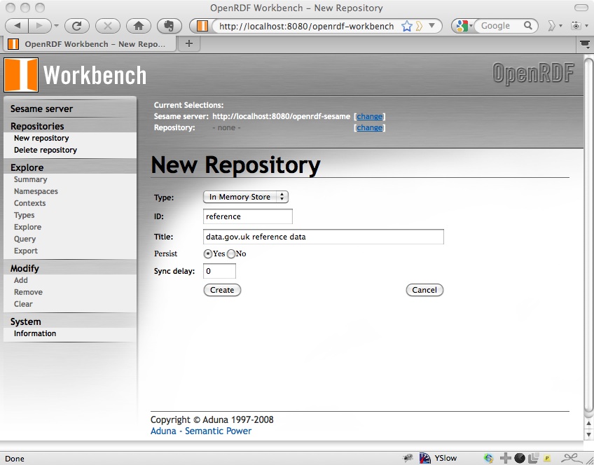Open Information under System
Screen dimensions: 594x465
click(35, 333)
